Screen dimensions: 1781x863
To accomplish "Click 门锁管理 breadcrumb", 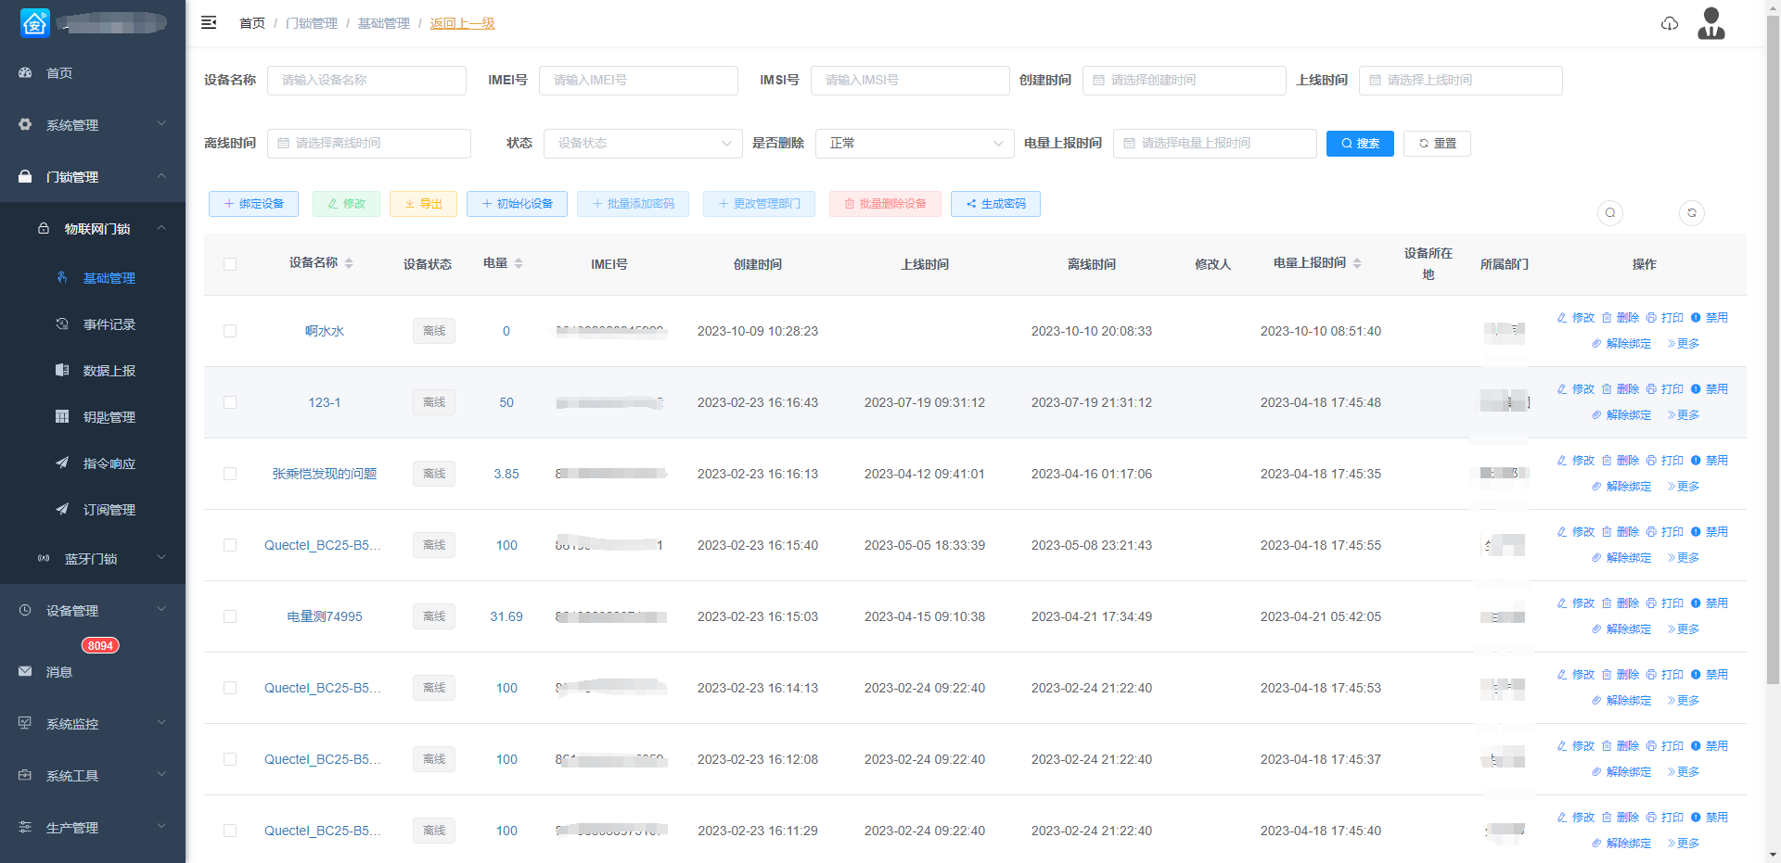I will tap(312, 23).
